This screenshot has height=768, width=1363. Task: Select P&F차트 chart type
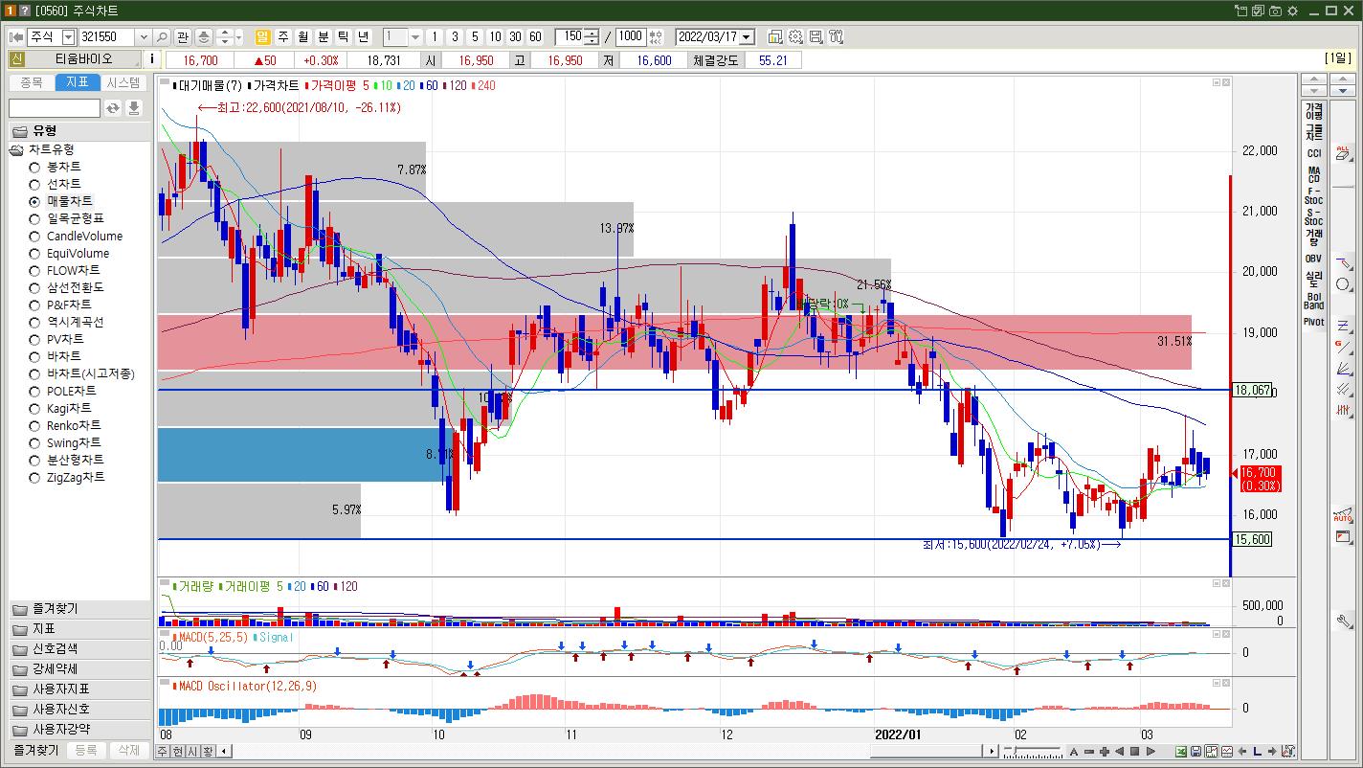coord(60,305)
